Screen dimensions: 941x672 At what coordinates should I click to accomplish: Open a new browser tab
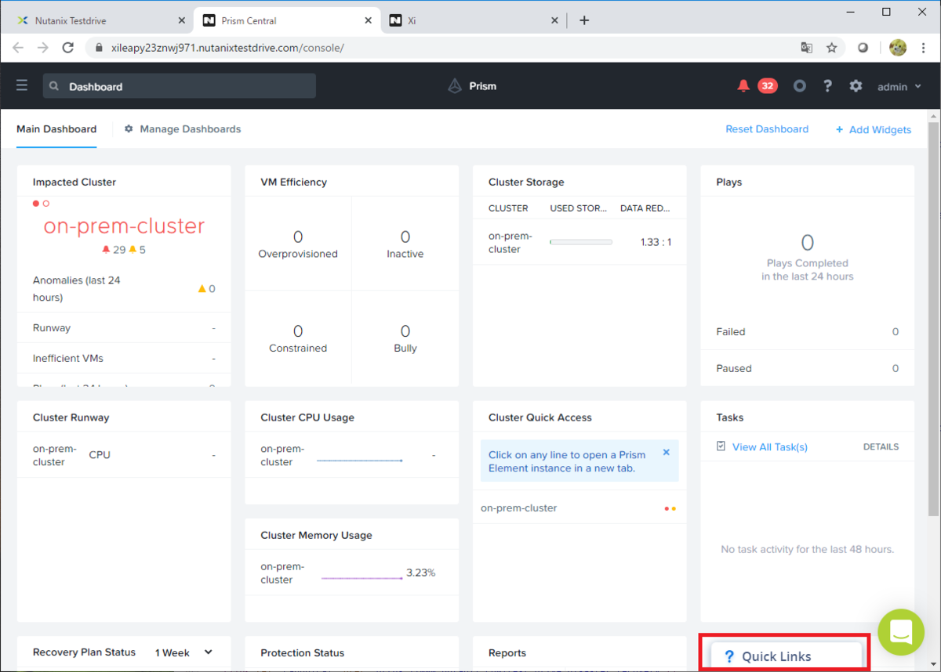coord(584,20)
